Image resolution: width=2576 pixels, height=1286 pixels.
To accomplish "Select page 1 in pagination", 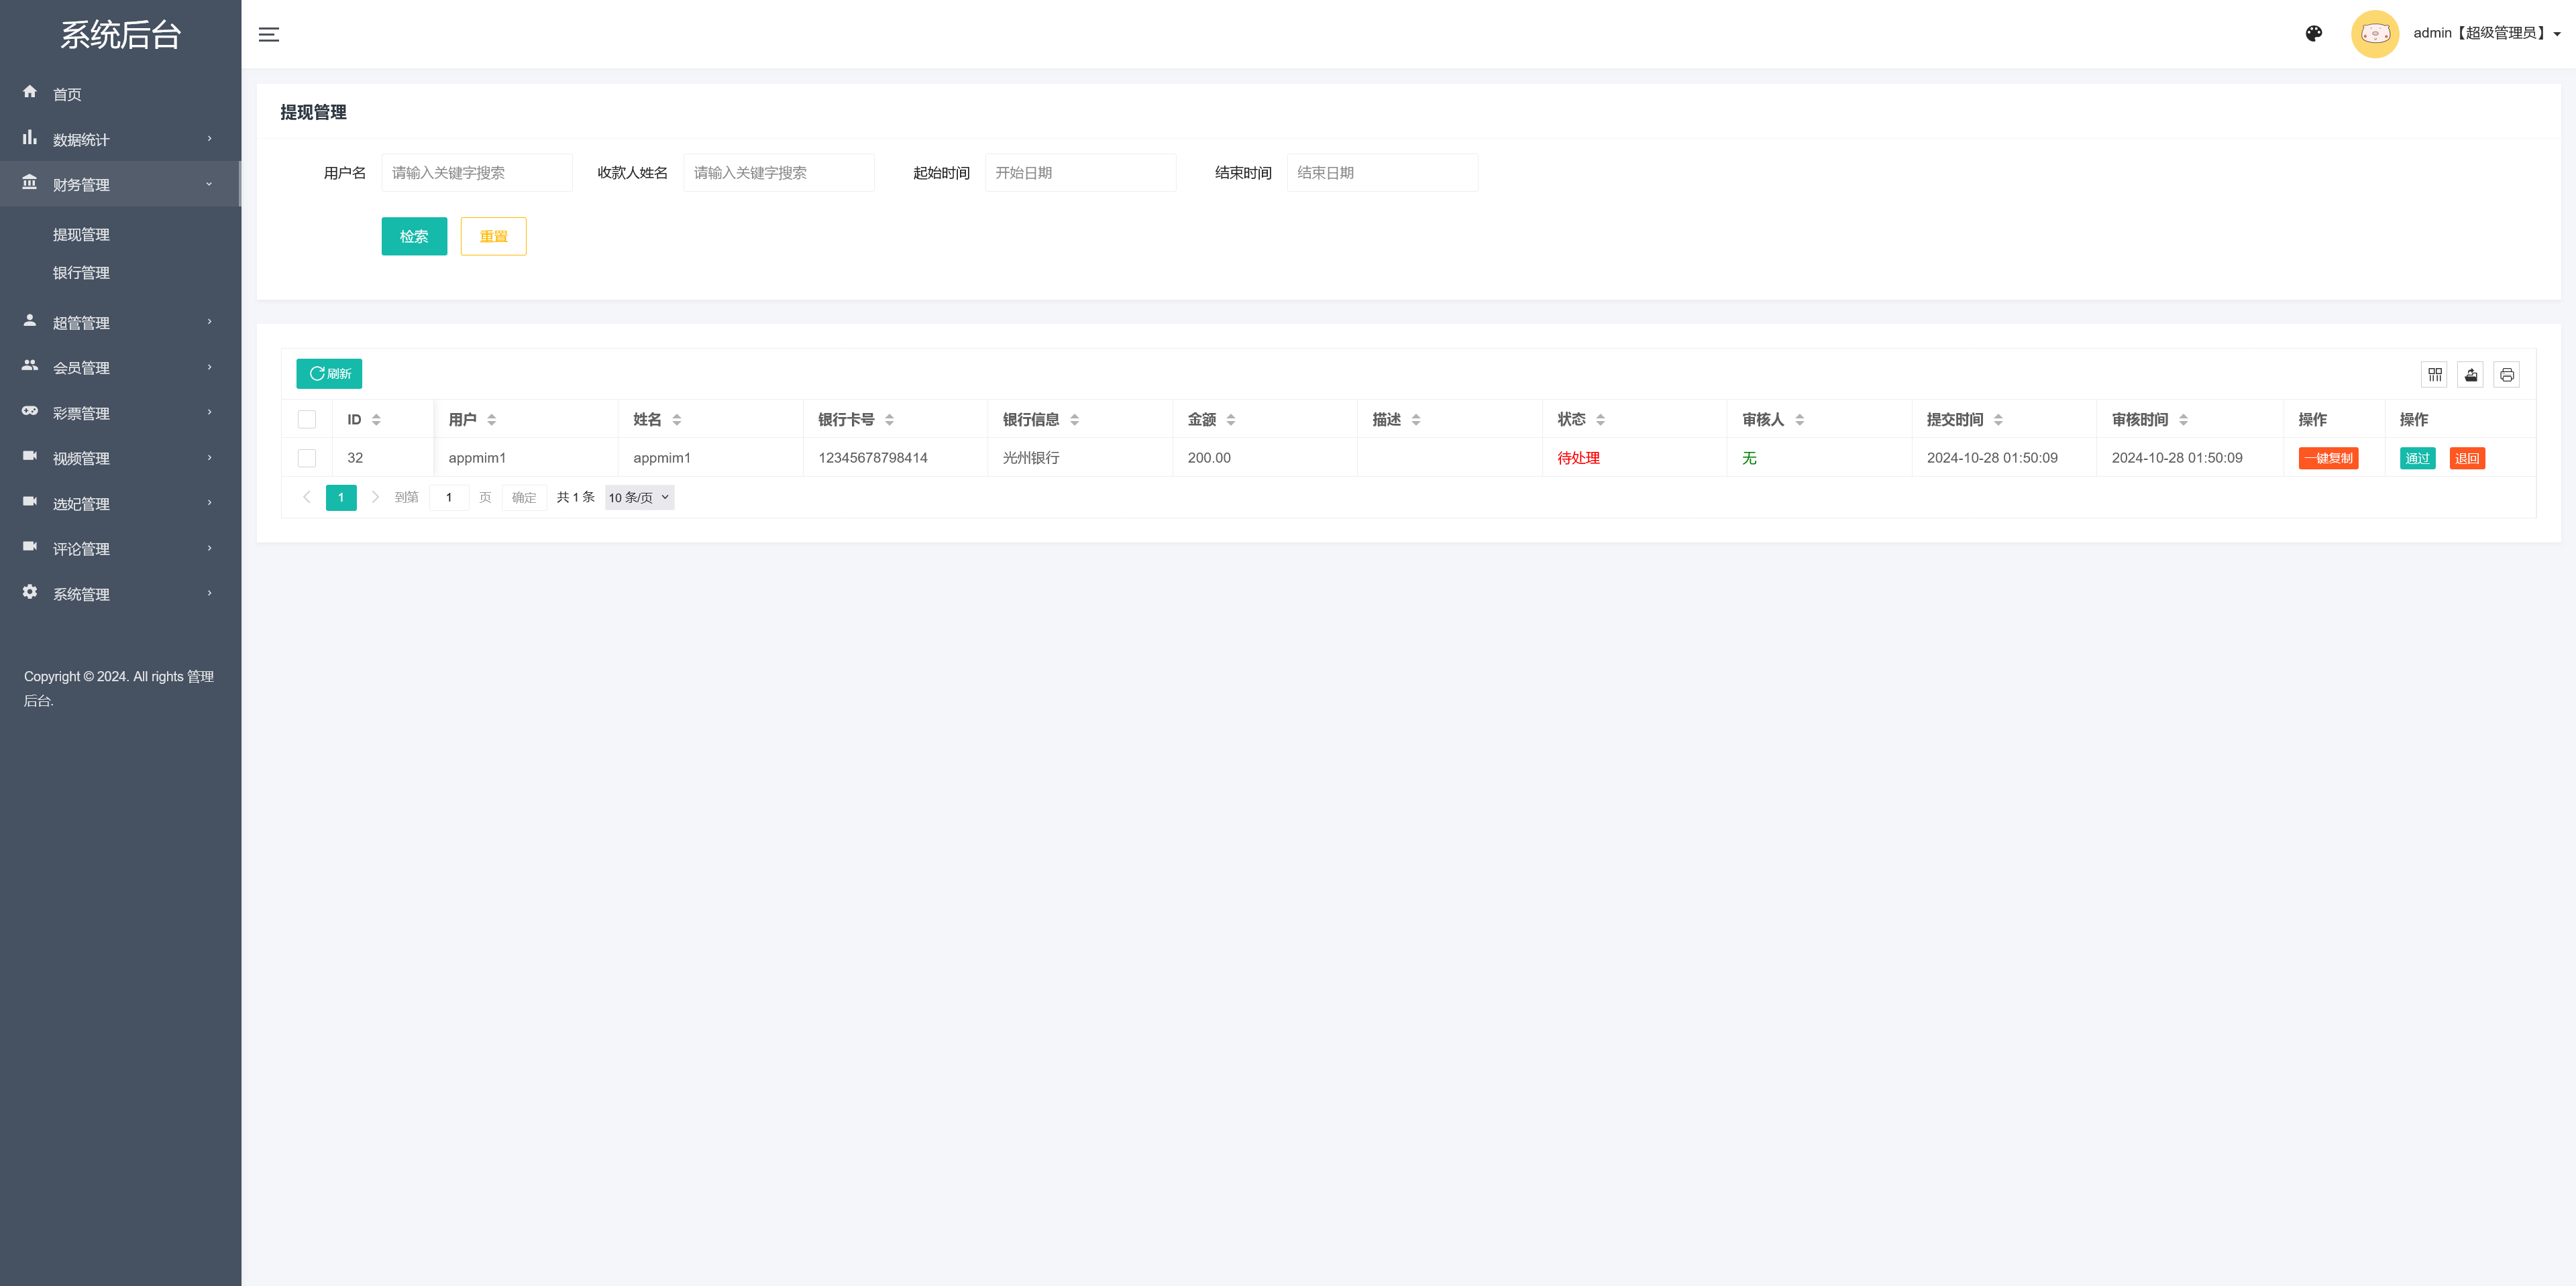I will pos(341,498).
